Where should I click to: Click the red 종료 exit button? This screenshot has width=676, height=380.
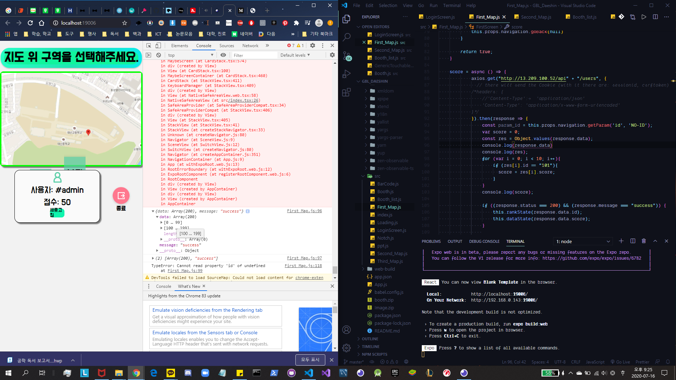click(121, 196)
